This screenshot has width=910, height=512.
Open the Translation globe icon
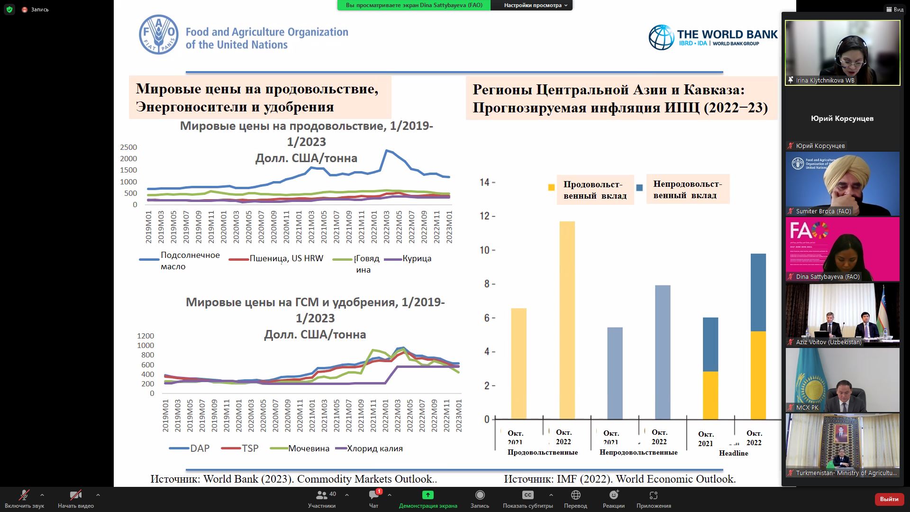click(575, 495)
